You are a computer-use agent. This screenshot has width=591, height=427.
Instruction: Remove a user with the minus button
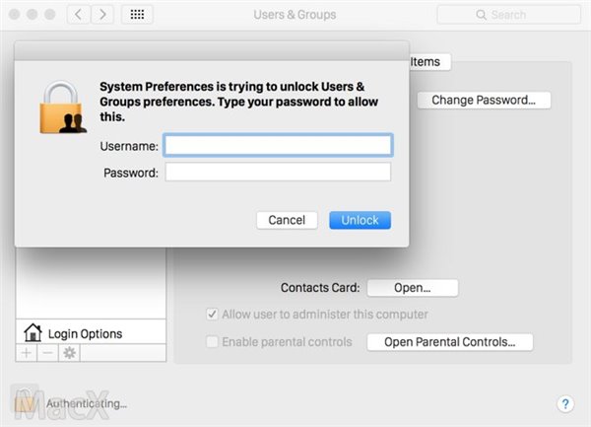coord(47,352)
